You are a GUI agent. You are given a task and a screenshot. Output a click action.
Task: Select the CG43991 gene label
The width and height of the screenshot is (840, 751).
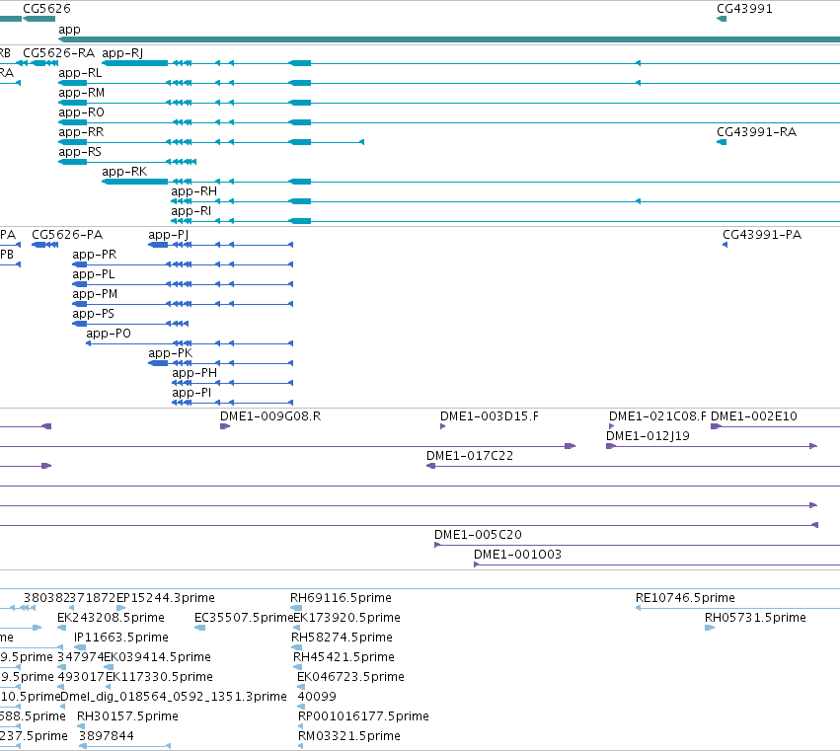744,9
